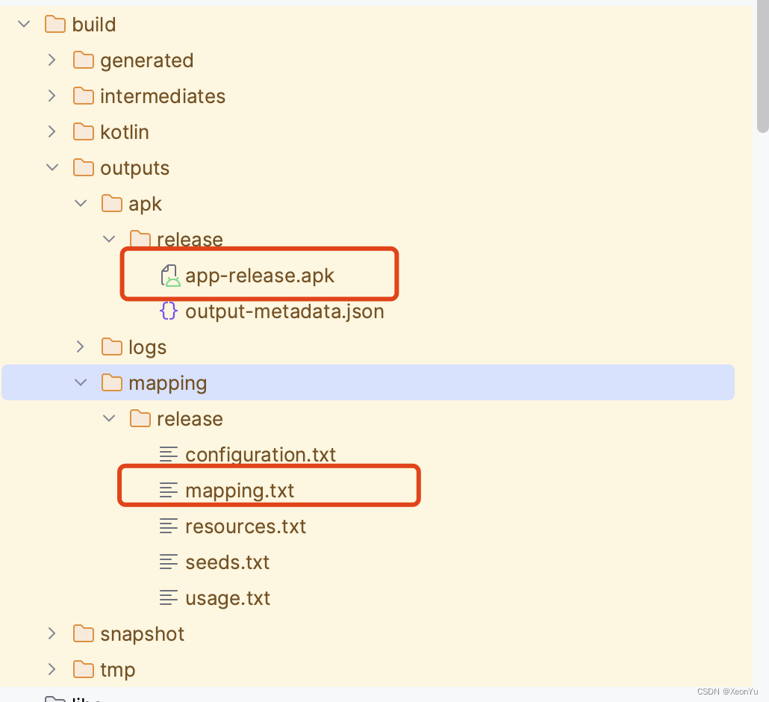Click the JSON braces icon for output-metadata.json
This screenshot has height=702, width=769.
pyautogui.click(x=169, y=311)
